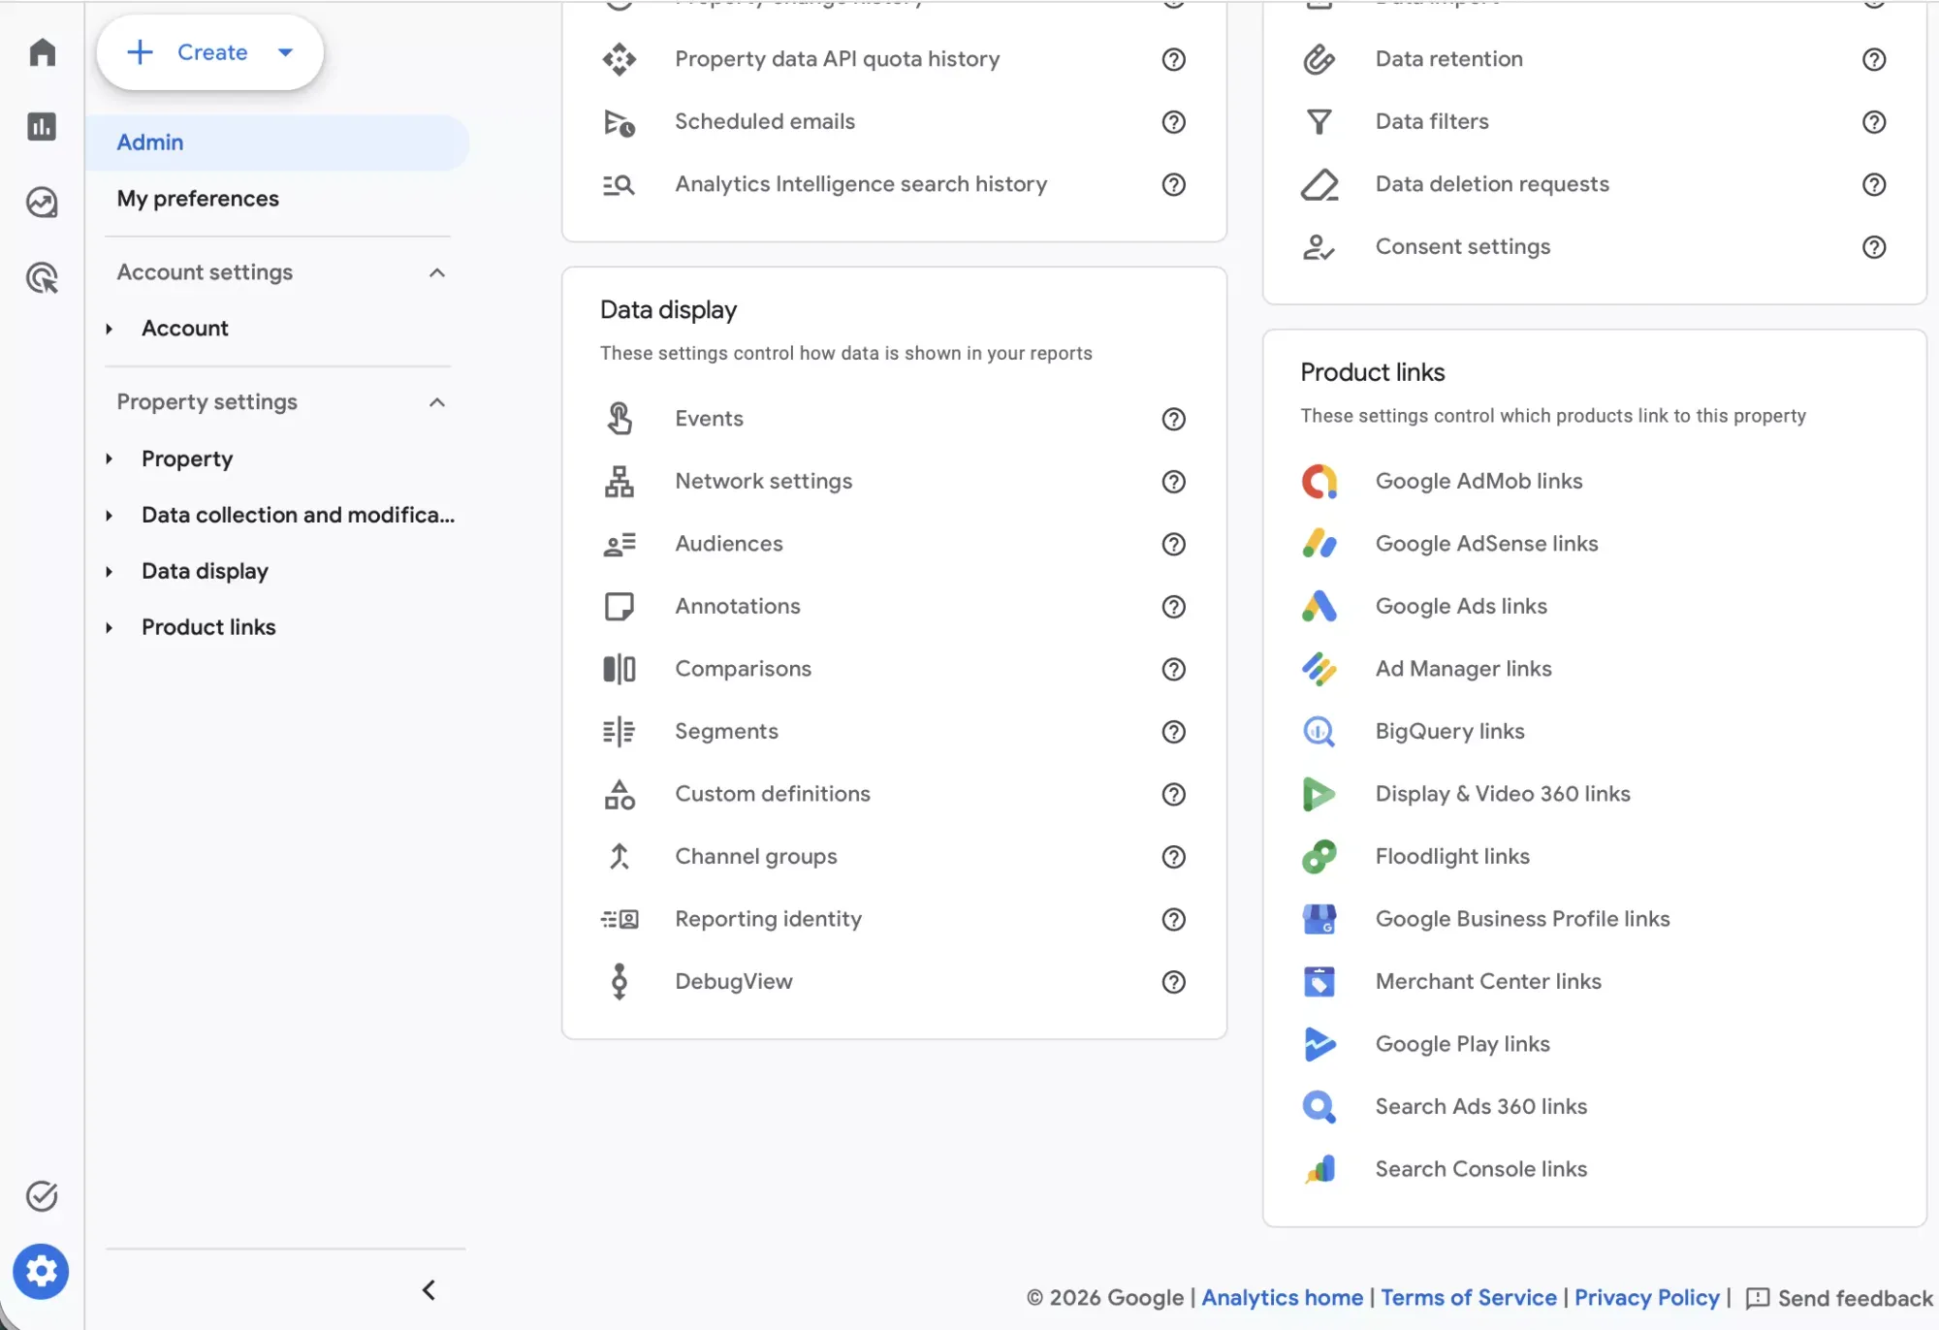Click the DebugView icon
Viewport: 1939px width, 1330px height.
(x=620, y=982)
